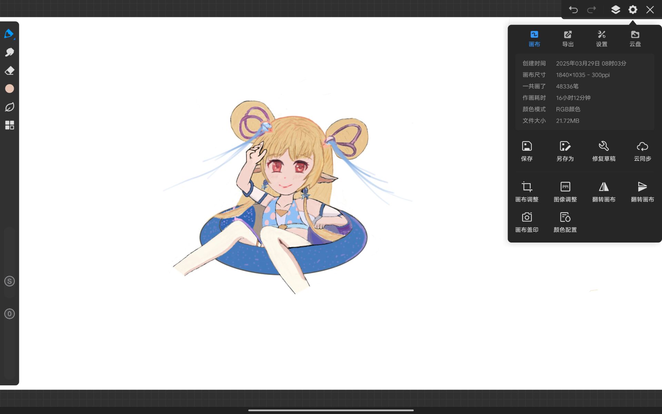
Task: Click the undo arrow
Action: tap(573, 10)
